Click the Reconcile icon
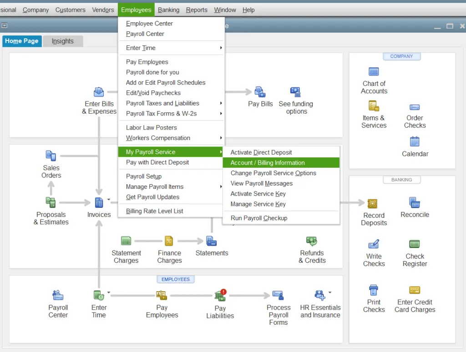The width and height of the screenshot is (466, 352). click(415, 203)
